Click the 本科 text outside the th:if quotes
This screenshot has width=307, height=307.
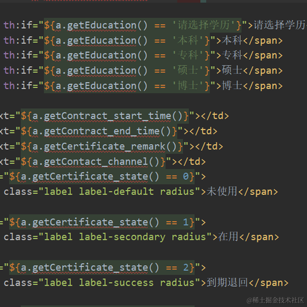click(x=232, y=41)
